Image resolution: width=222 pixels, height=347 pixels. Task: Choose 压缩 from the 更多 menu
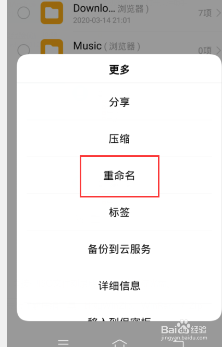point(119,139)
